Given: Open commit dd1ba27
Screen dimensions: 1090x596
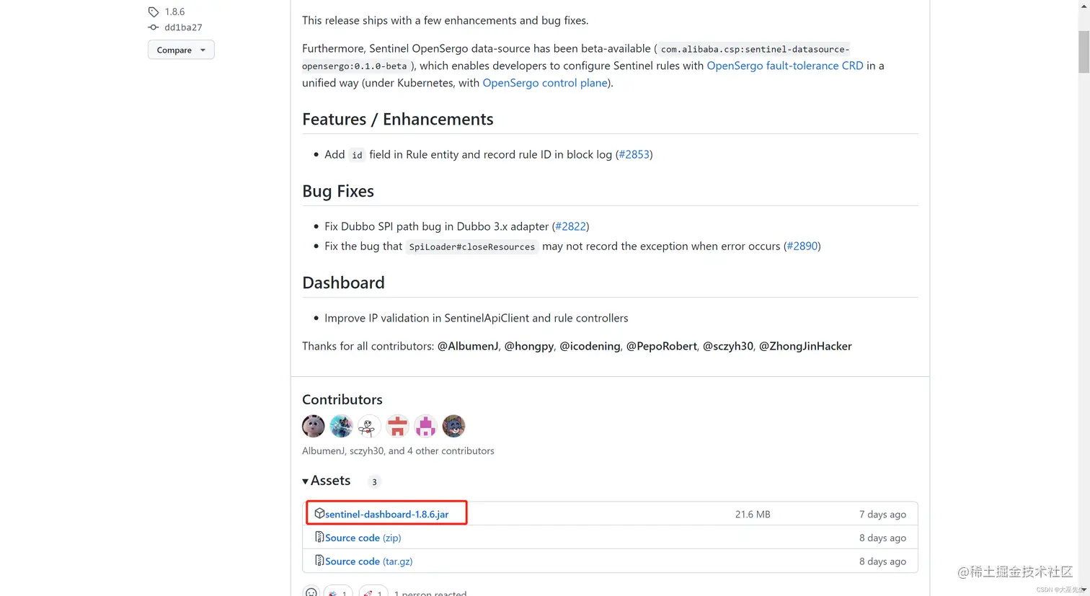Looking at the screenshot, I should tap(183, 27).
